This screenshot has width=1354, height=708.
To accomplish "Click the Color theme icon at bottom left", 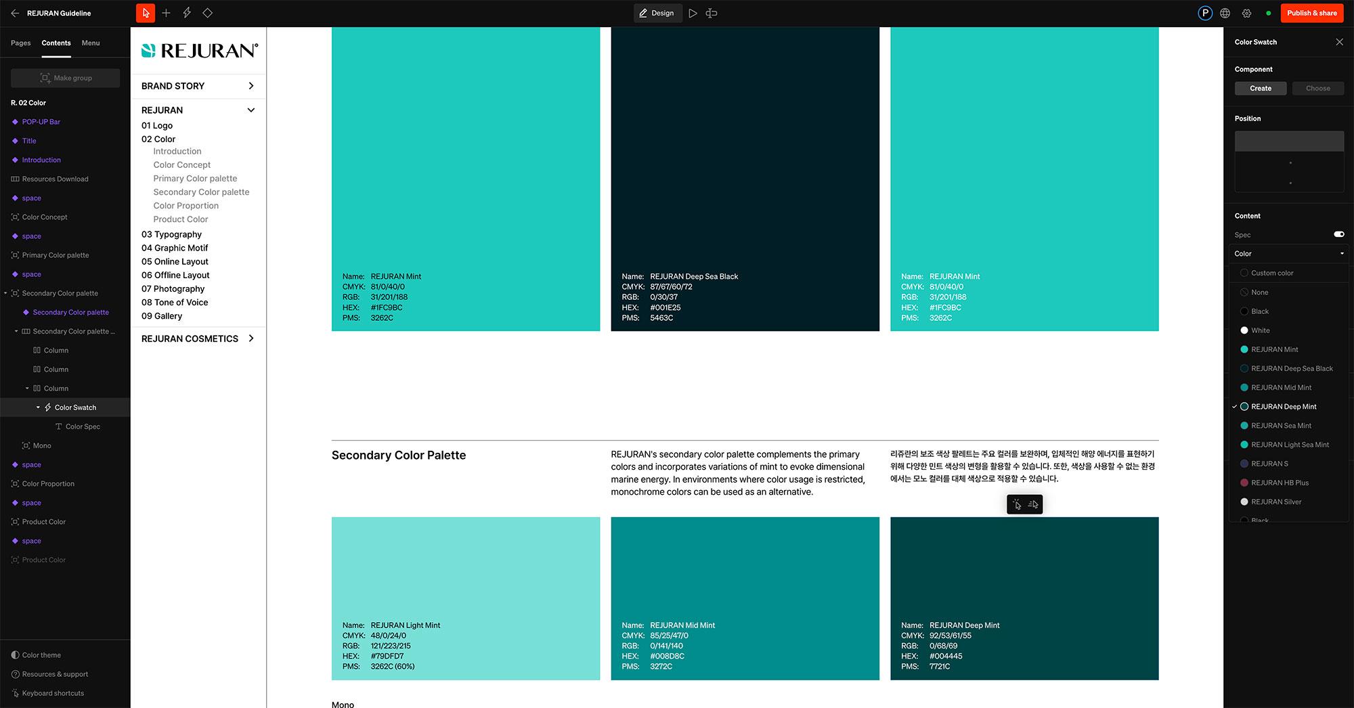I will 15,655.
